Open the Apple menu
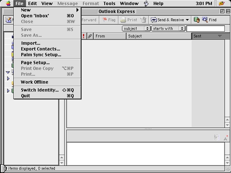Screen dimensions: 231x173 click(8, 3)
